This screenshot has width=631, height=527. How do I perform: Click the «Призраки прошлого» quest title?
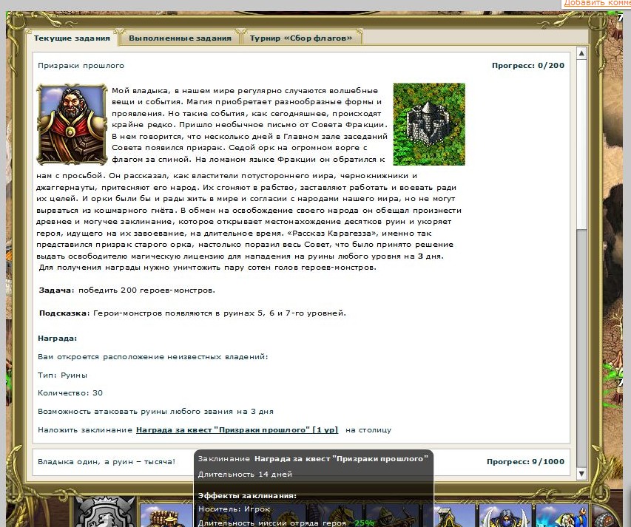tap(81, 66)
